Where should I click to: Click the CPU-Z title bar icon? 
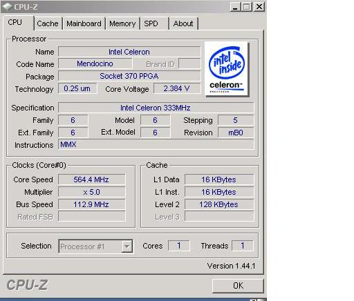pos(8,7)
